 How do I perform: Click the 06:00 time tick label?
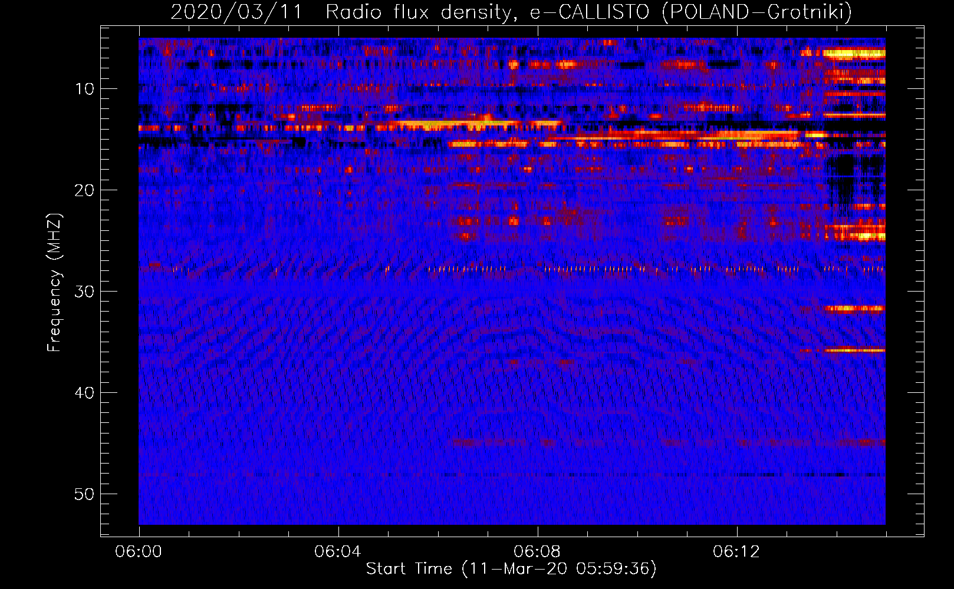pos(139,552)
